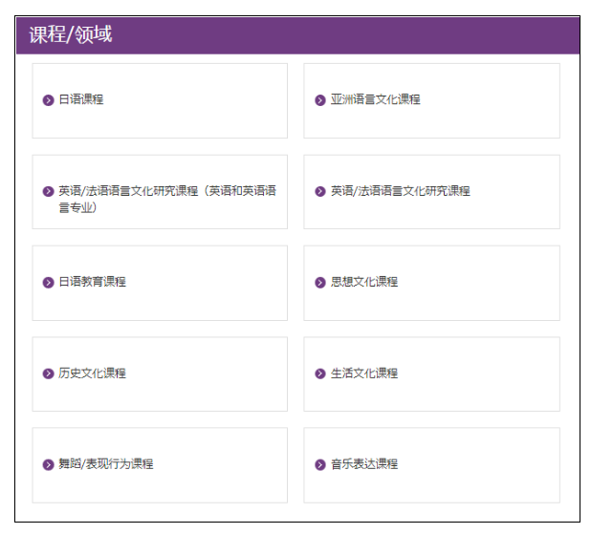Go to 思想文化课程

pyautogui.click(x=364, y=282)
